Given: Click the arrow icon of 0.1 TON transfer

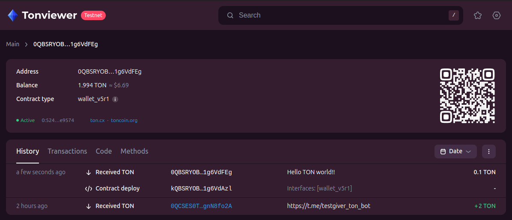Looking at the screenshot, I should tap(89, 172).
